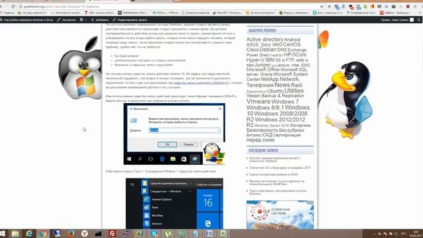
Task: Select the 'перед сном' category tag
Action: 260,140
